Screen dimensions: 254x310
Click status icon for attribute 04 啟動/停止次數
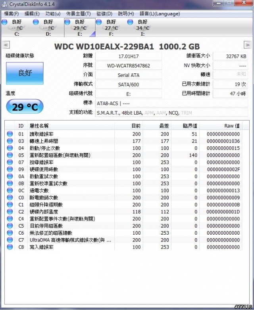pyautogui.click(x=10, y=148)
